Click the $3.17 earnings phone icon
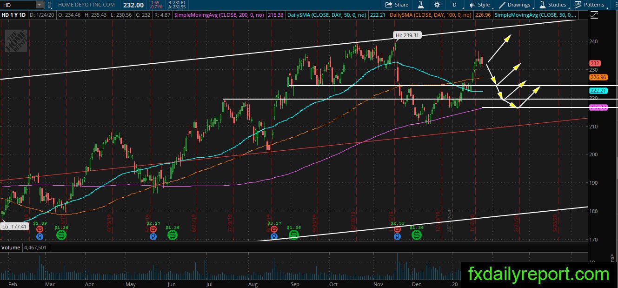 pyautogui.click(x=274, y=229)
